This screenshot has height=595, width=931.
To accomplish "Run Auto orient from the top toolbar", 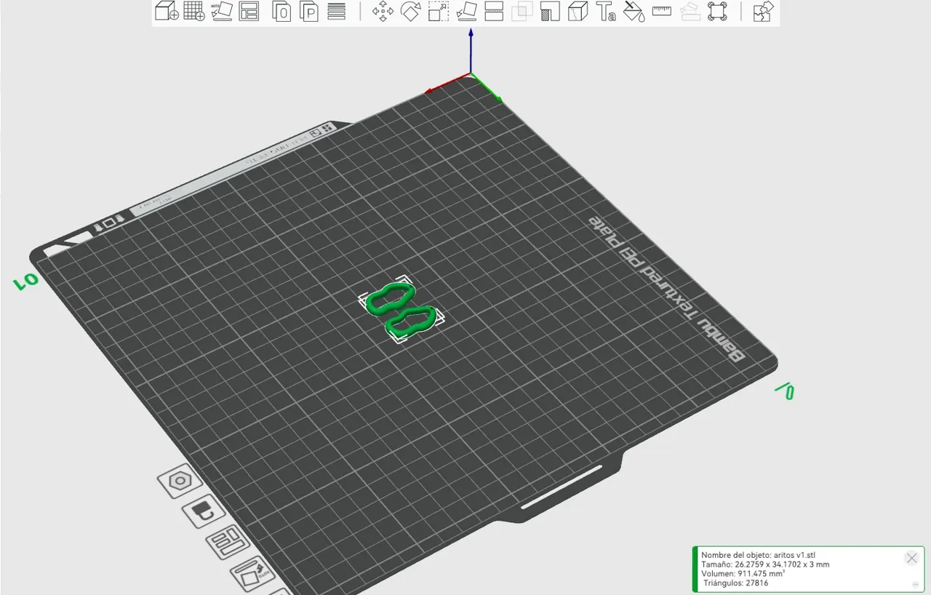I will click(x=221, y=11).
